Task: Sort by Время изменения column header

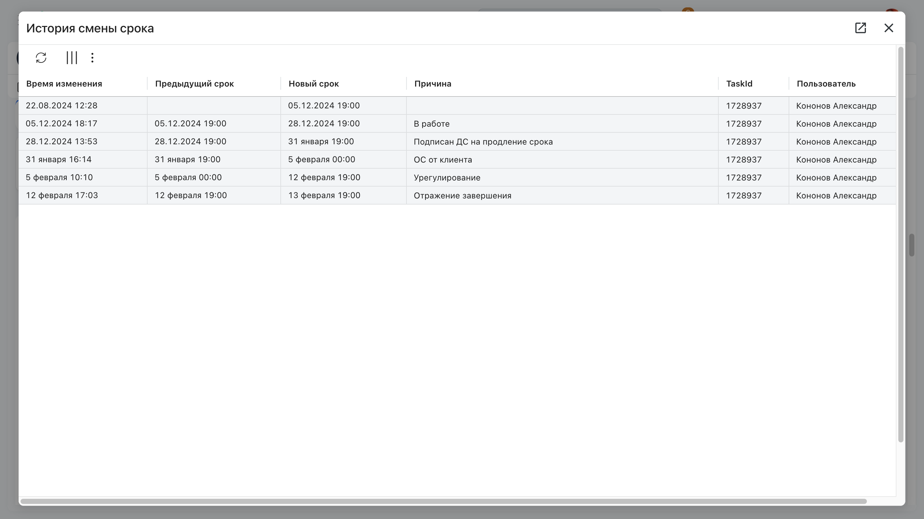Action: click(64, 84)
